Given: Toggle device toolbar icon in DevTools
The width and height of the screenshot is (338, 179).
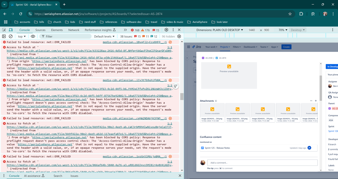Looking at the screenshot, I should click(10, 30).
